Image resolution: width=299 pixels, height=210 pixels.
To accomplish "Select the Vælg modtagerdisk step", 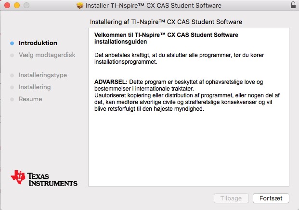I will point(47,55).
